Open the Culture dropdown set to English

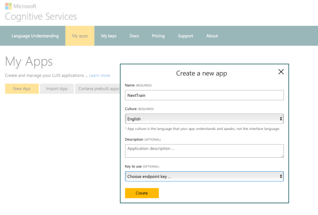(x=204, y=119)
